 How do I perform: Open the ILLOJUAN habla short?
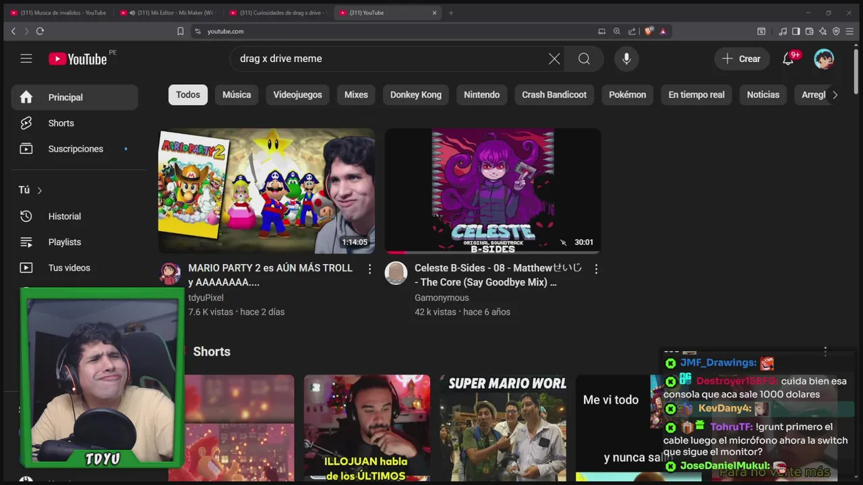(x=367, y=428)
